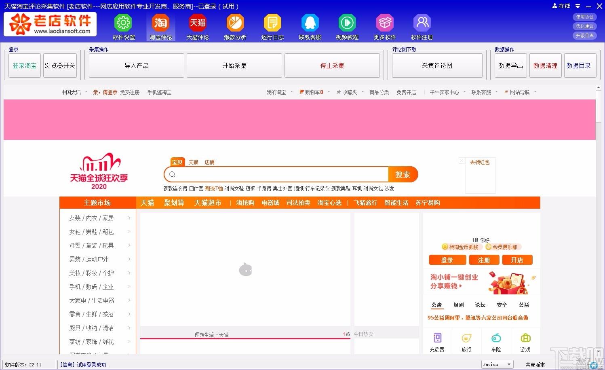
Task: Click the orange 开店 button
Action: (517, 260)
